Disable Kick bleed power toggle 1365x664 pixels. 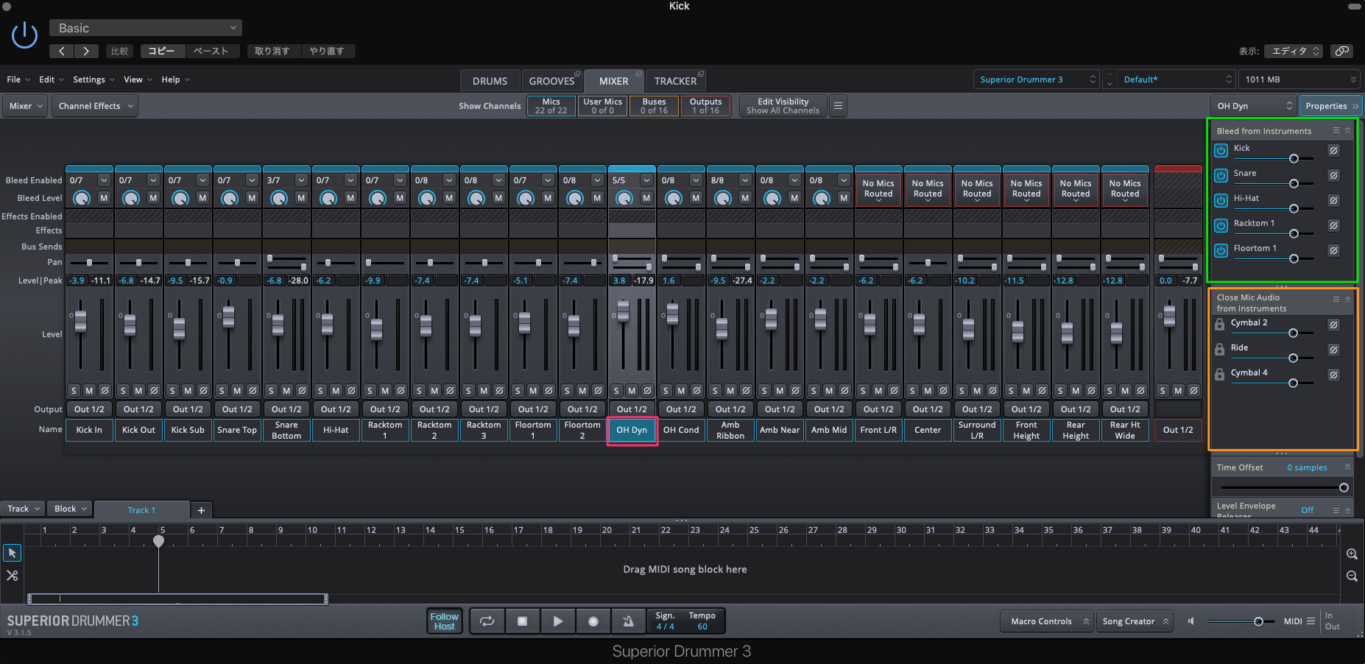(x=1221, y=150)
